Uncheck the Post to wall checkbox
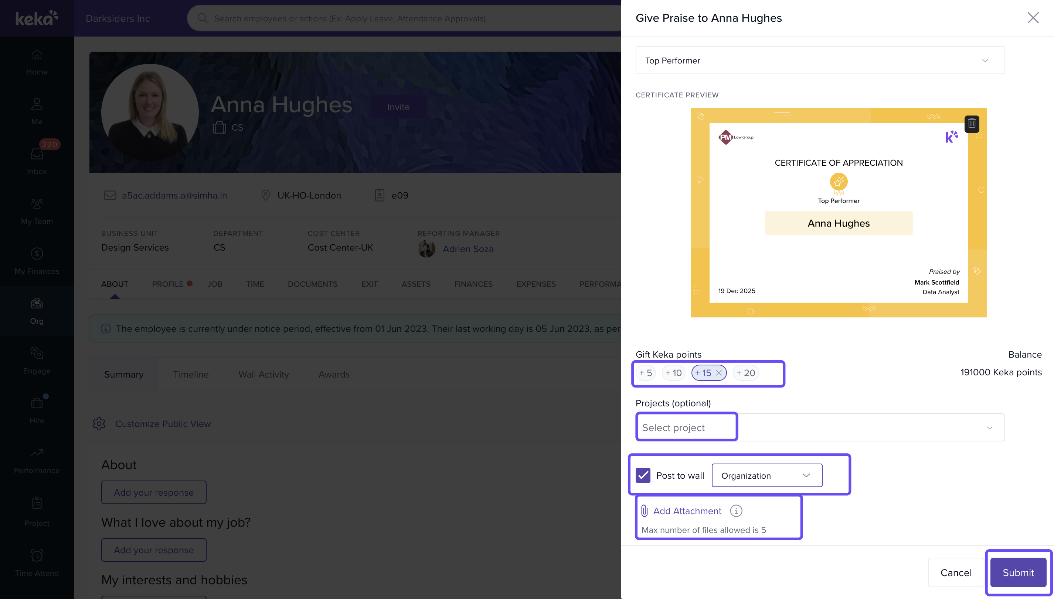1054x599 pixels. (x=643, y=475)
